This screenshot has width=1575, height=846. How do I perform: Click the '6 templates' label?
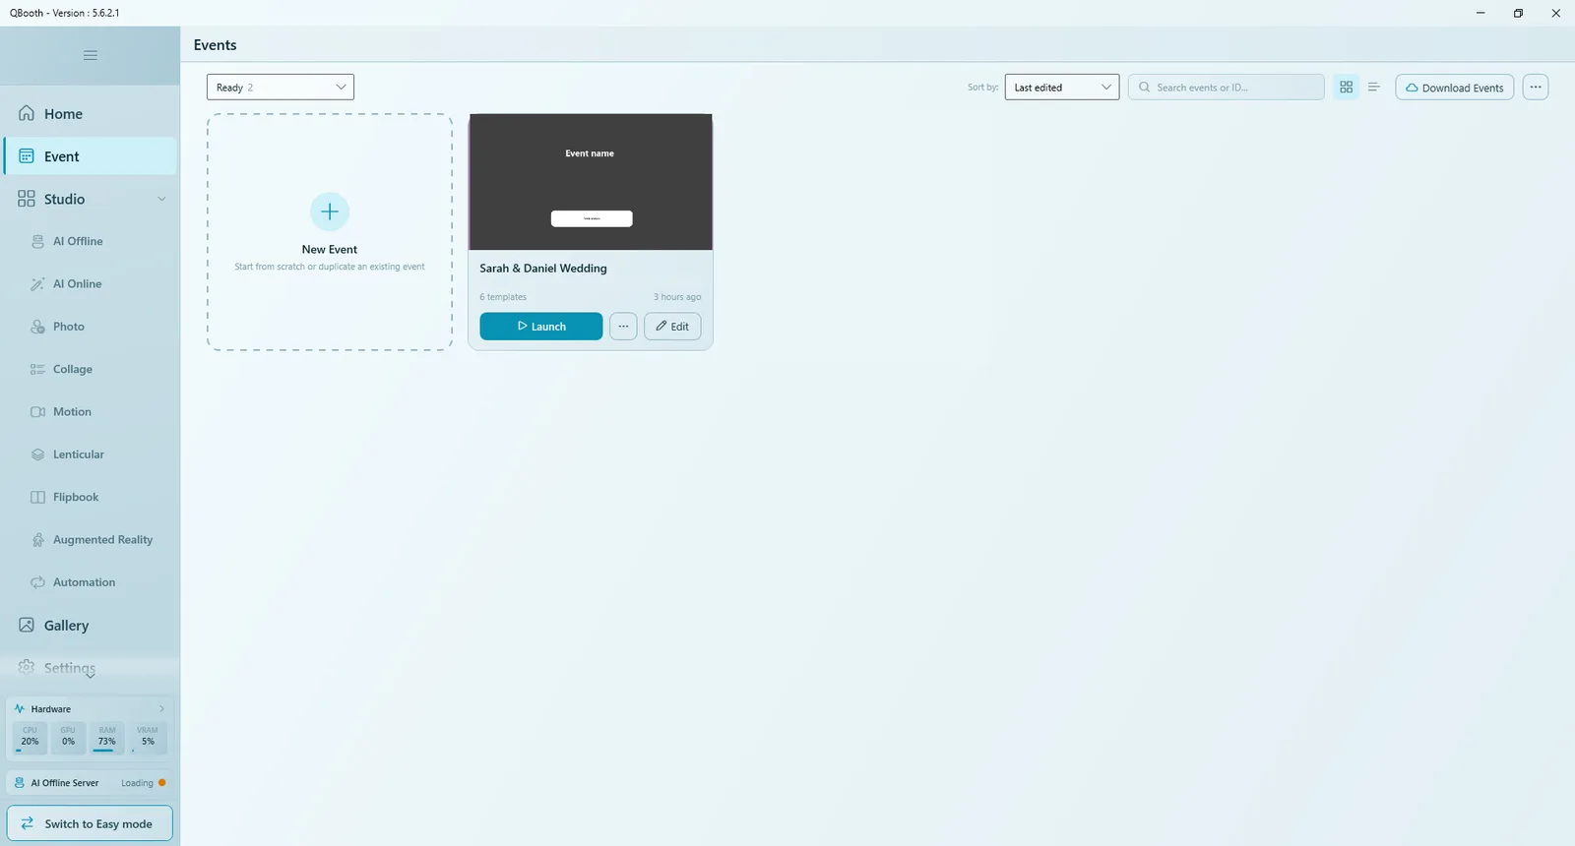[503, 297]
